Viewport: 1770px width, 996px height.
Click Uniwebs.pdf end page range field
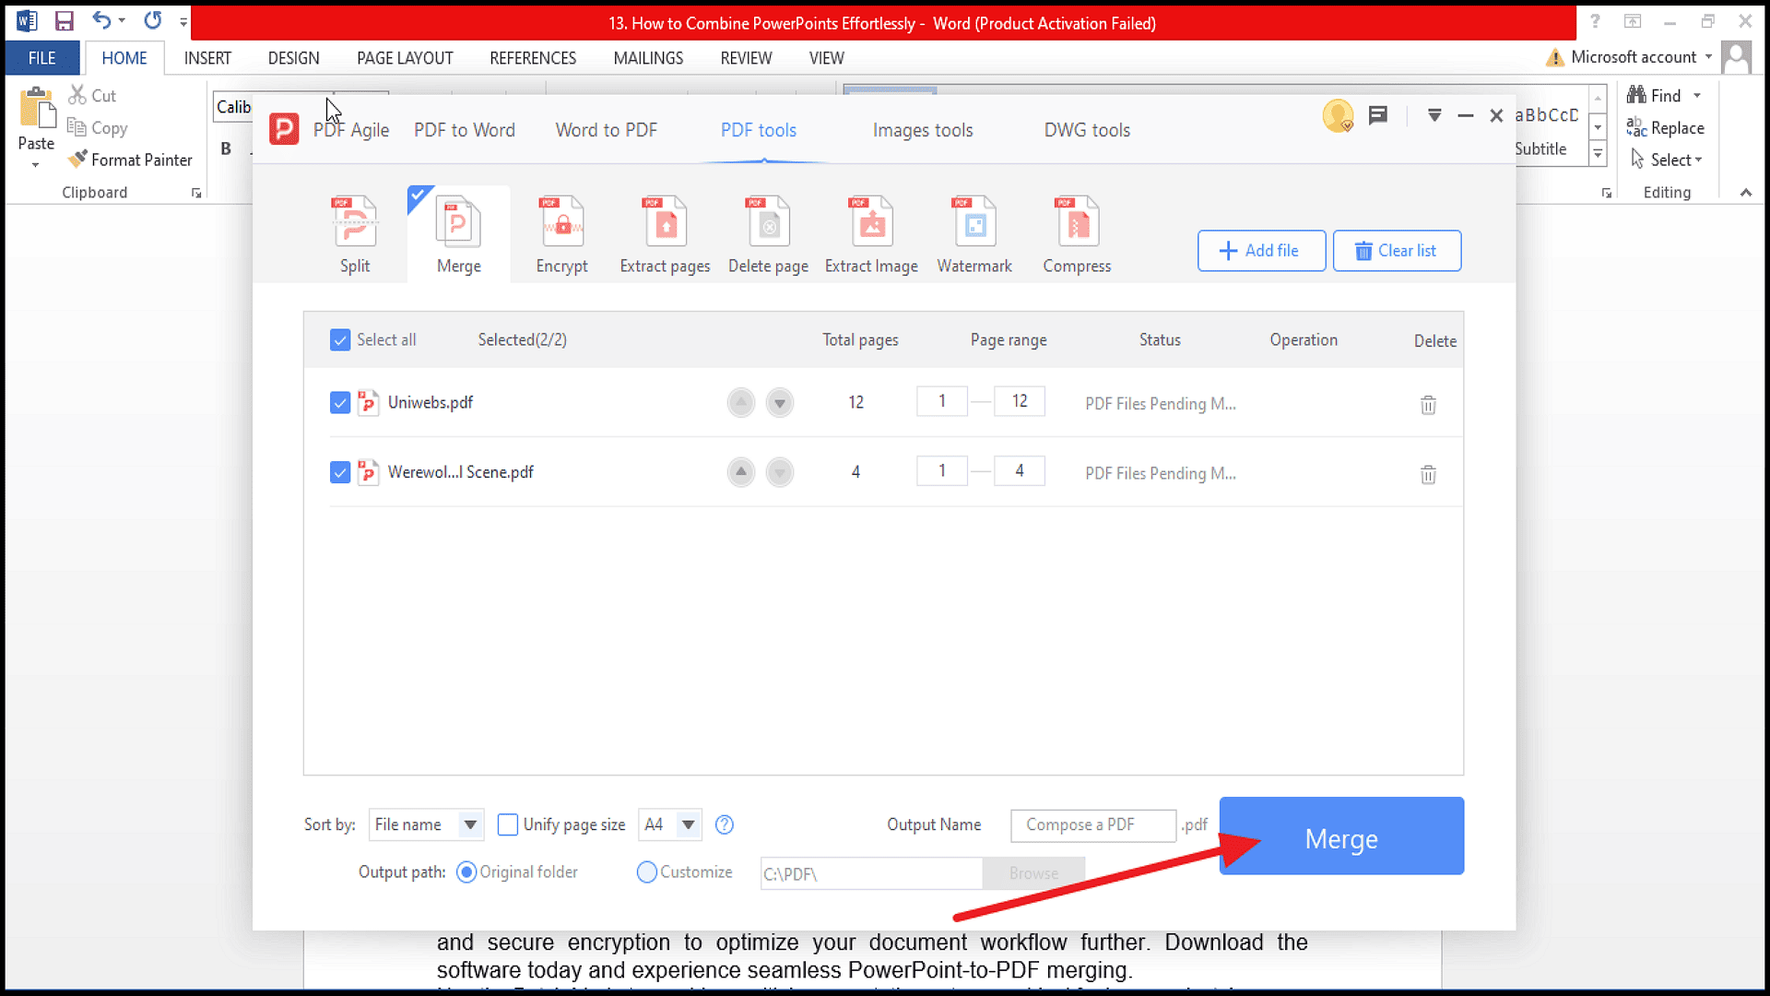(1020, 401)
